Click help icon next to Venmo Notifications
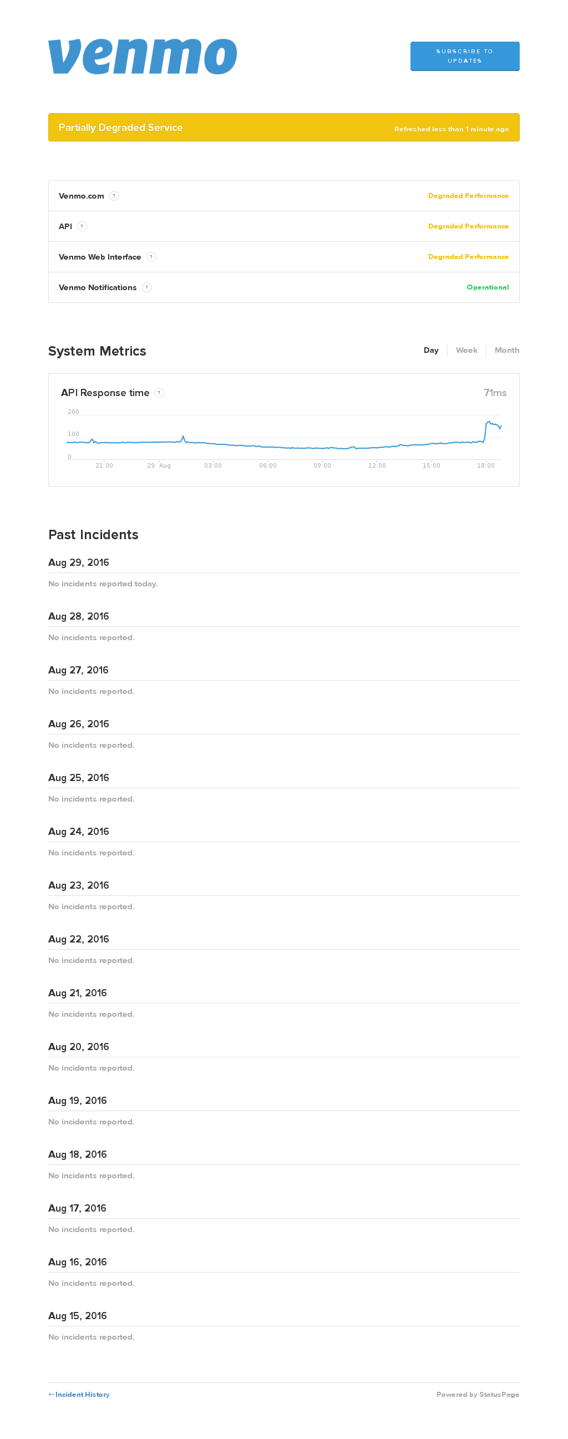 pyautogui.click(x=146, y=288)
